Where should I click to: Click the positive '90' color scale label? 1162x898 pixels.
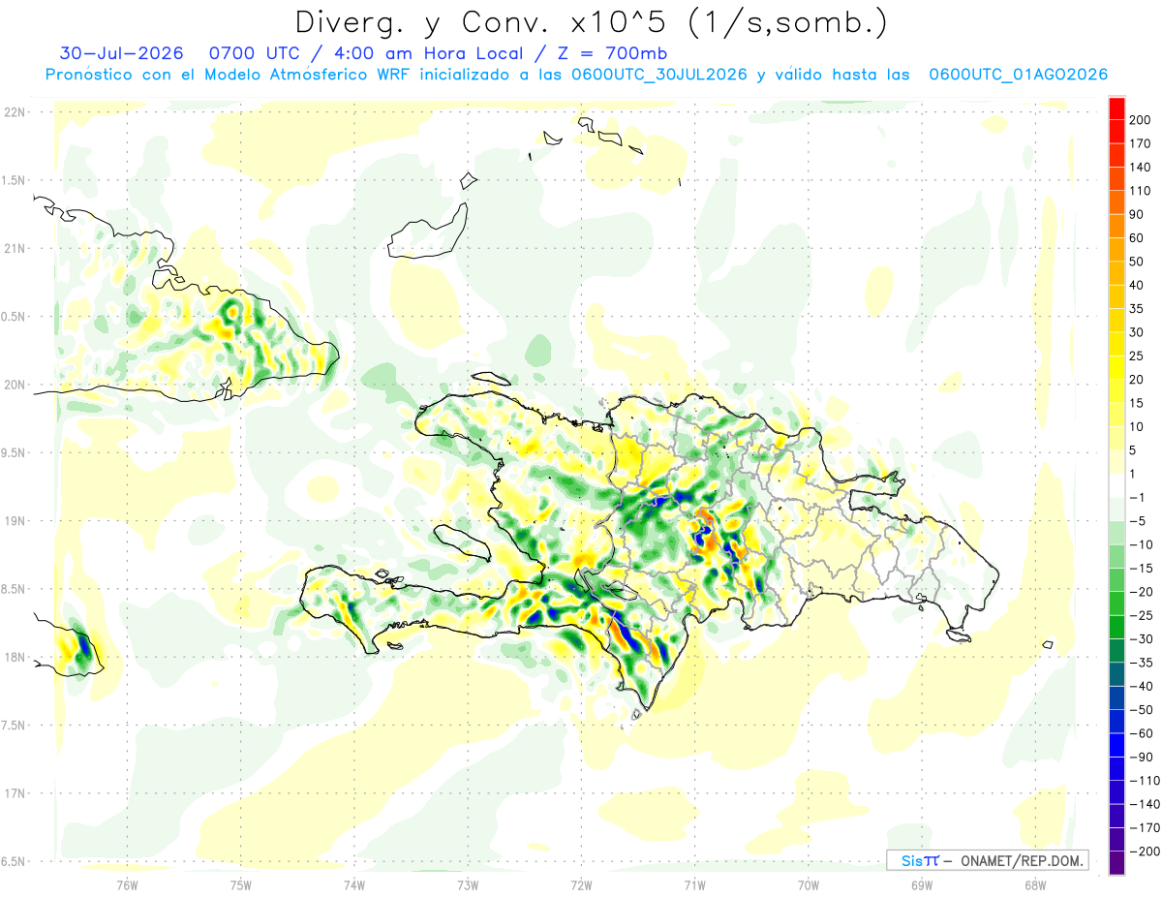pyautogui.click(x=1137, y=214)
